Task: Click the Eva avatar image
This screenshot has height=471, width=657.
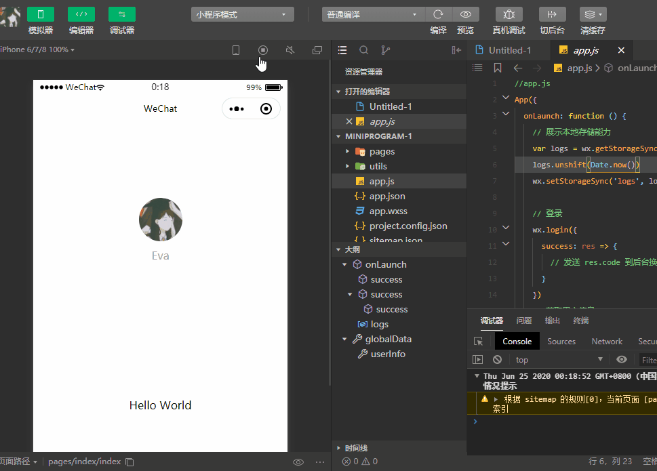Action: 161,220
